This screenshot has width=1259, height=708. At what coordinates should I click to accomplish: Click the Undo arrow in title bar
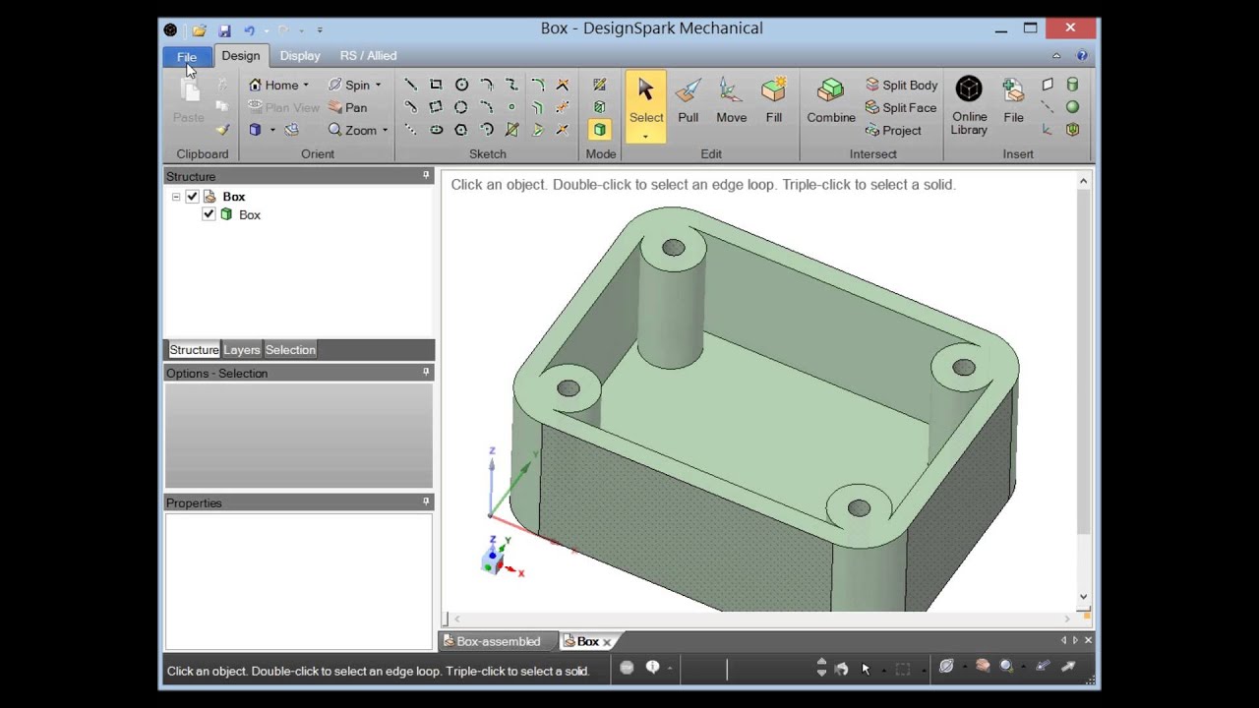point(249,30)
